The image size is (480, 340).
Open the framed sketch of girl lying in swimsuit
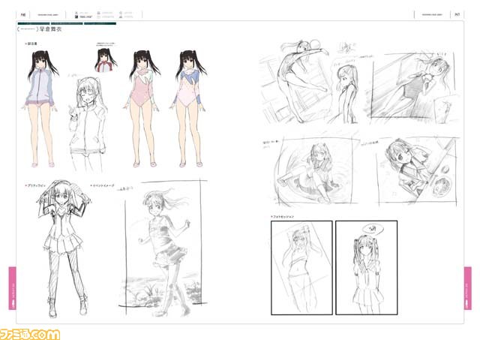pyautogui.click(x=413, y=86)
